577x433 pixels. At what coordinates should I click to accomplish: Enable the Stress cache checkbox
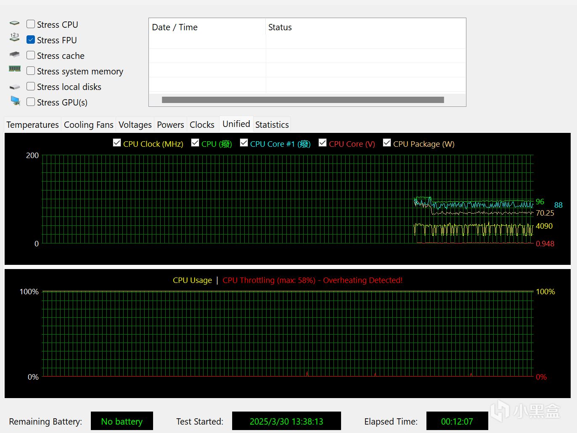pyautogui.click(x=31, y=55)
